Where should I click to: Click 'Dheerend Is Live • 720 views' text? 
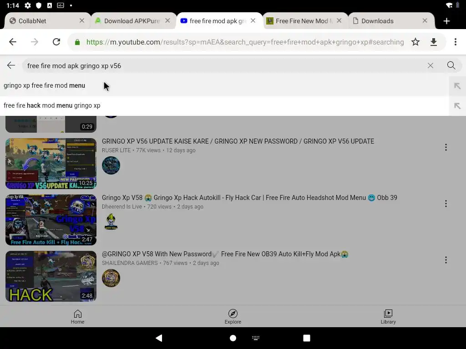pyautogui.click(x=137, y=207)
